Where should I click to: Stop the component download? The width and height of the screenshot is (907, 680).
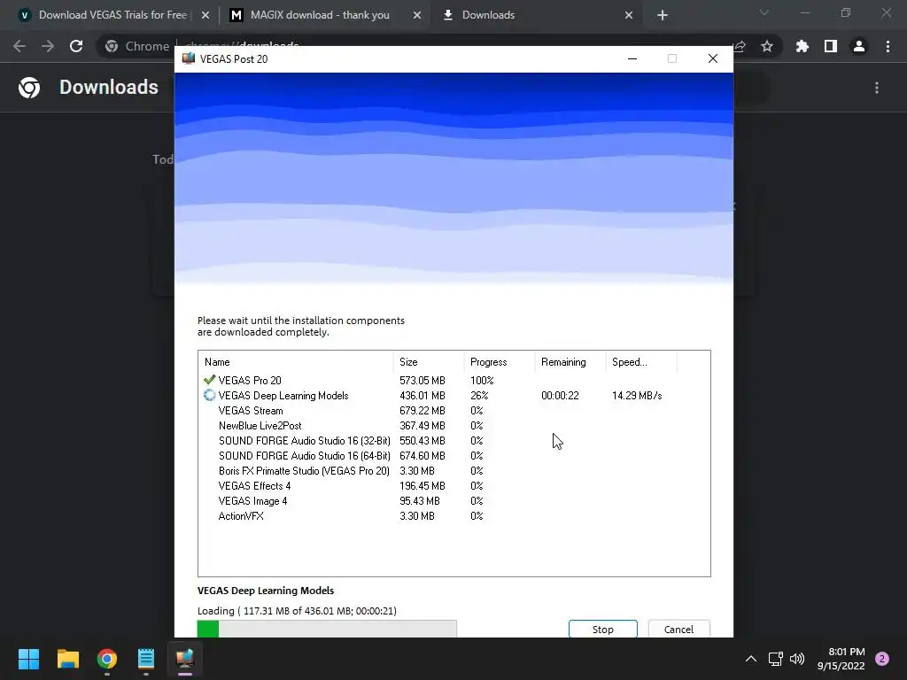tap(602, 629)
